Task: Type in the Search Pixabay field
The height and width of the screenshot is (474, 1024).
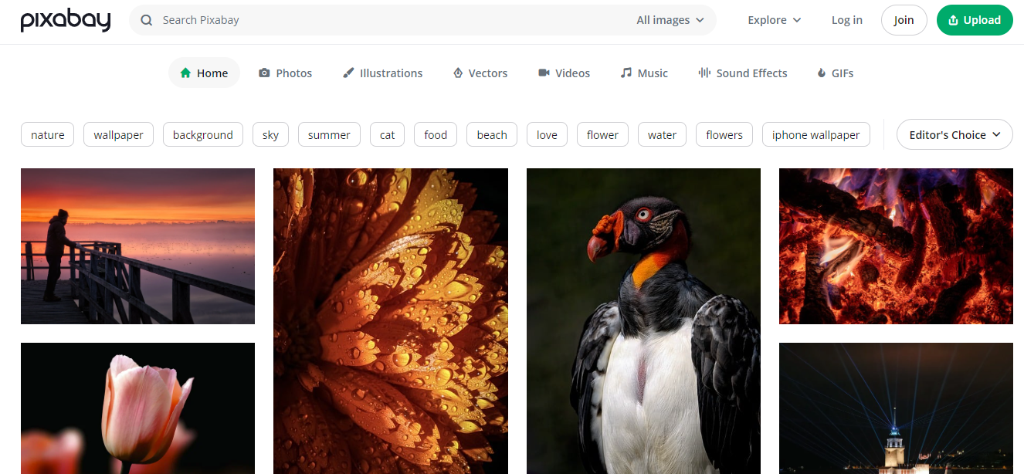Action: (386, 20)
